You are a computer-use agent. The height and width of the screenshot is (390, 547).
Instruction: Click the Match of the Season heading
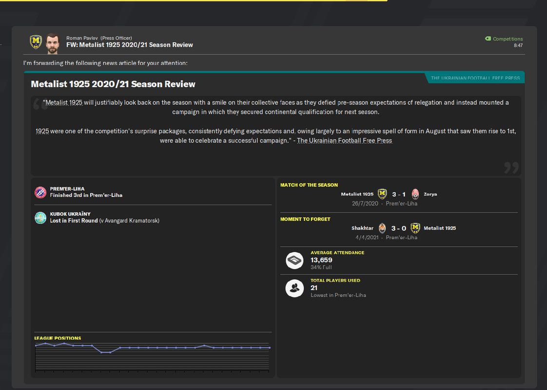tap(309, 185)
